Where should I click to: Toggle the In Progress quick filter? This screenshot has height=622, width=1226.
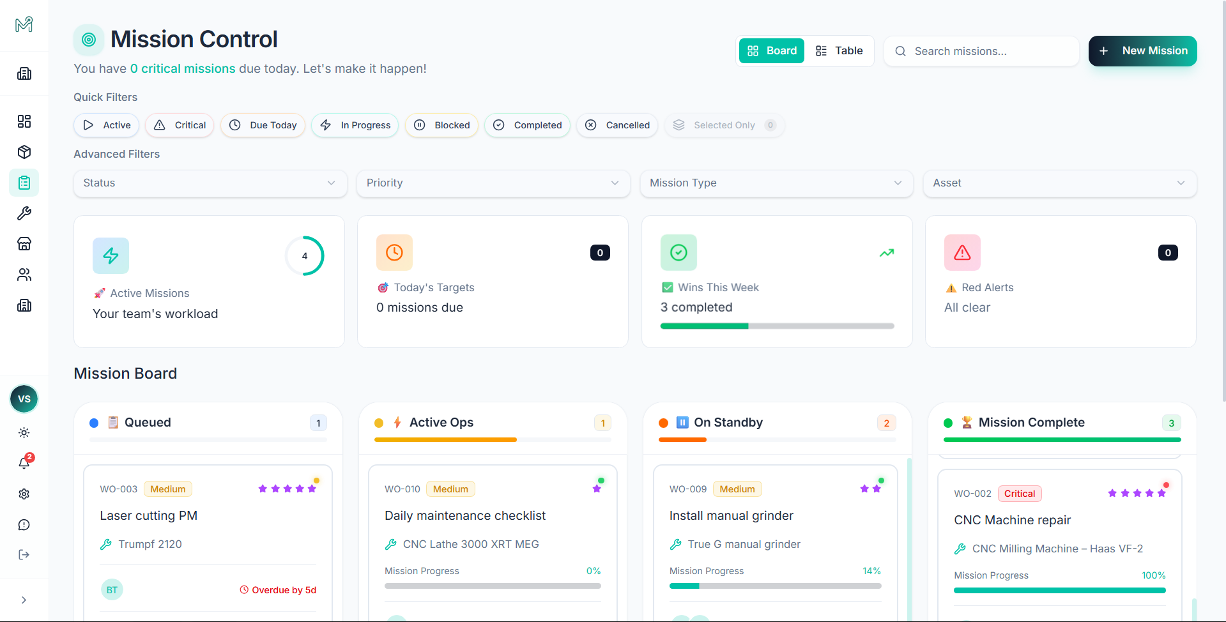[x=355, y=125]
